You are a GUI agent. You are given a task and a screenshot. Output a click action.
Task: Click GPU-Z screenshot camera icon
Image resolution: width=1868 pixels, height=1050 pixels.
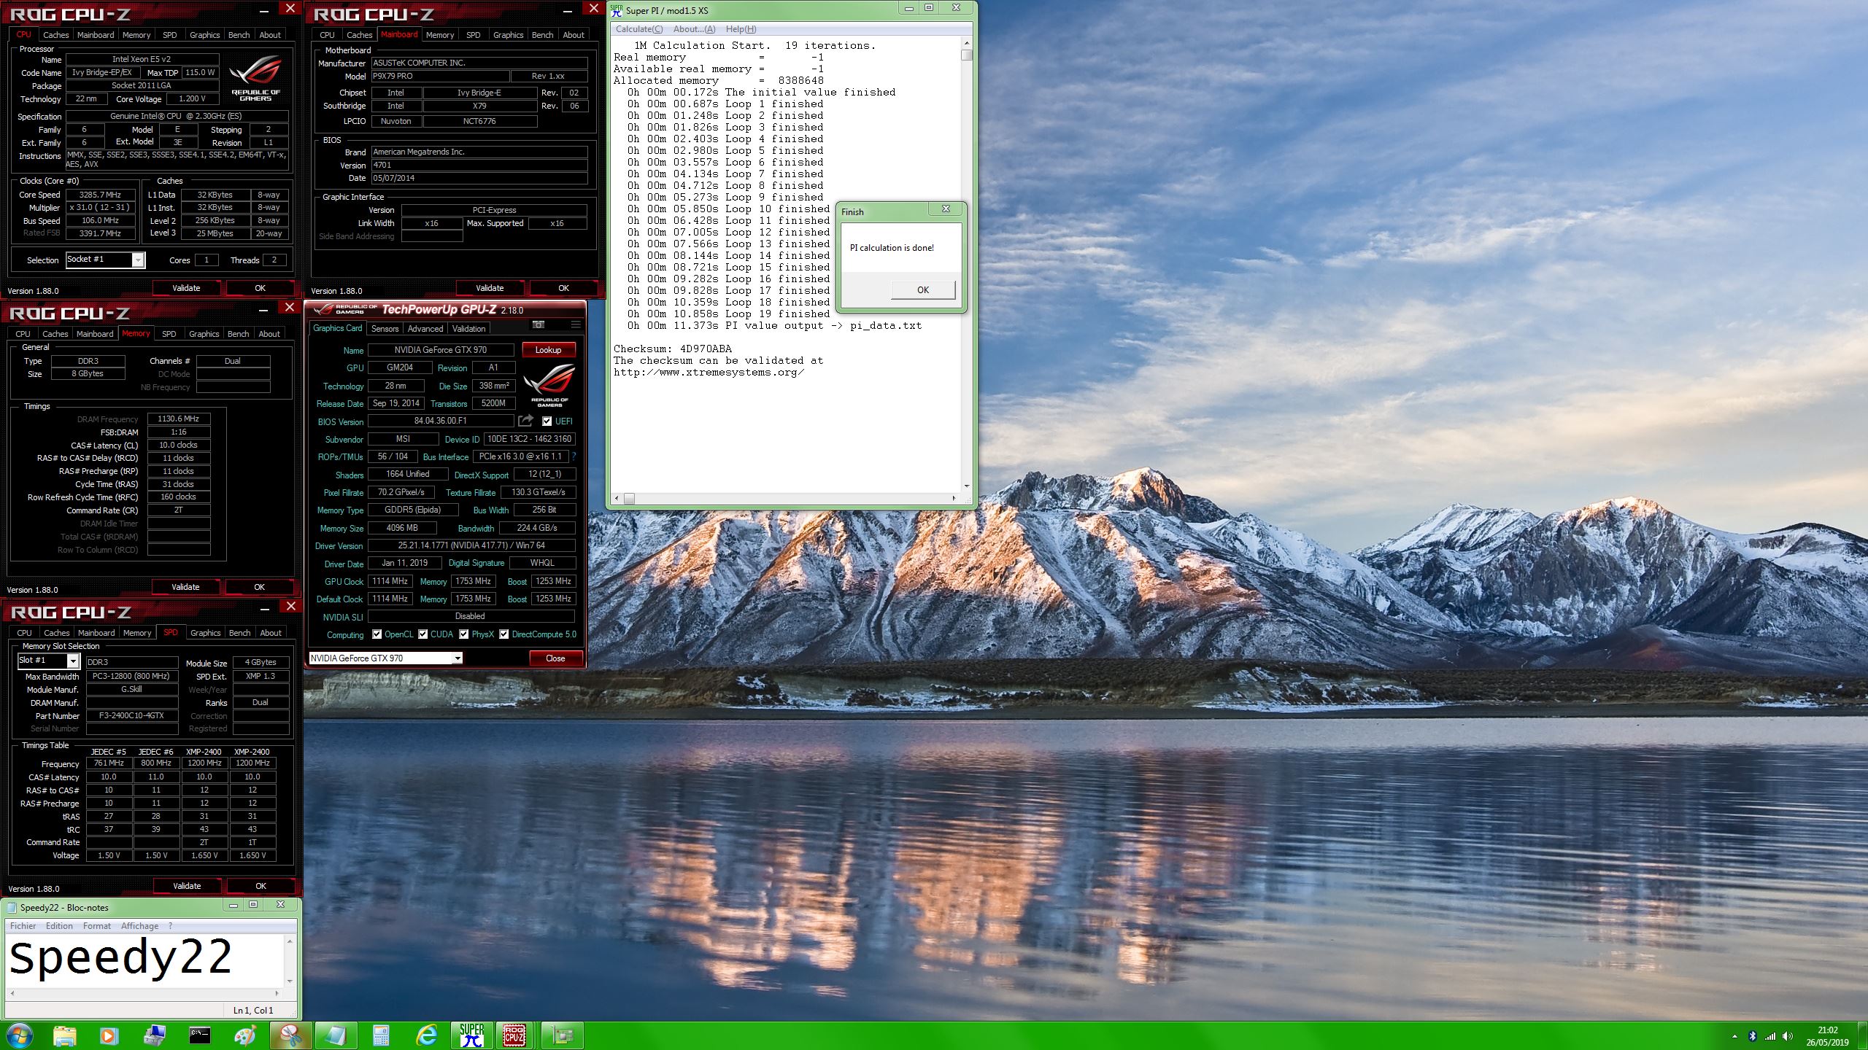pyautogui.click(x=539, y=324)
